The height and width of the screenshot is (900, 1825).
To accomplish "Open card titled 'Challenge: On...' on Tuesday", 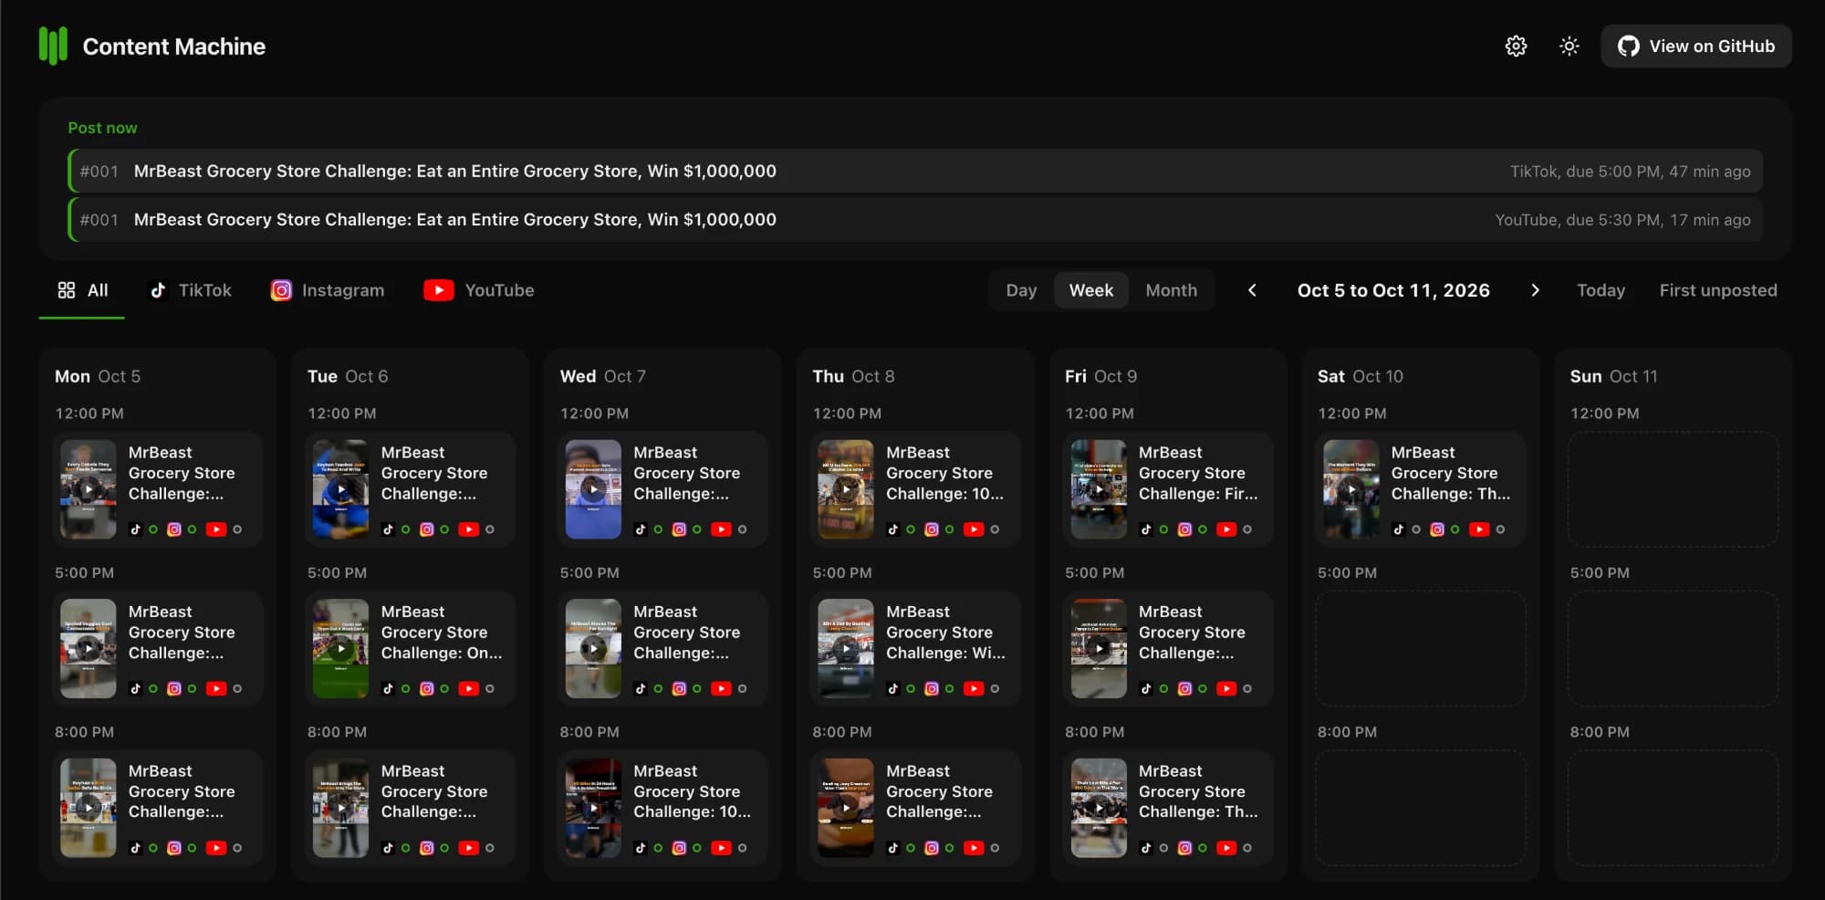I will (410, 649).
